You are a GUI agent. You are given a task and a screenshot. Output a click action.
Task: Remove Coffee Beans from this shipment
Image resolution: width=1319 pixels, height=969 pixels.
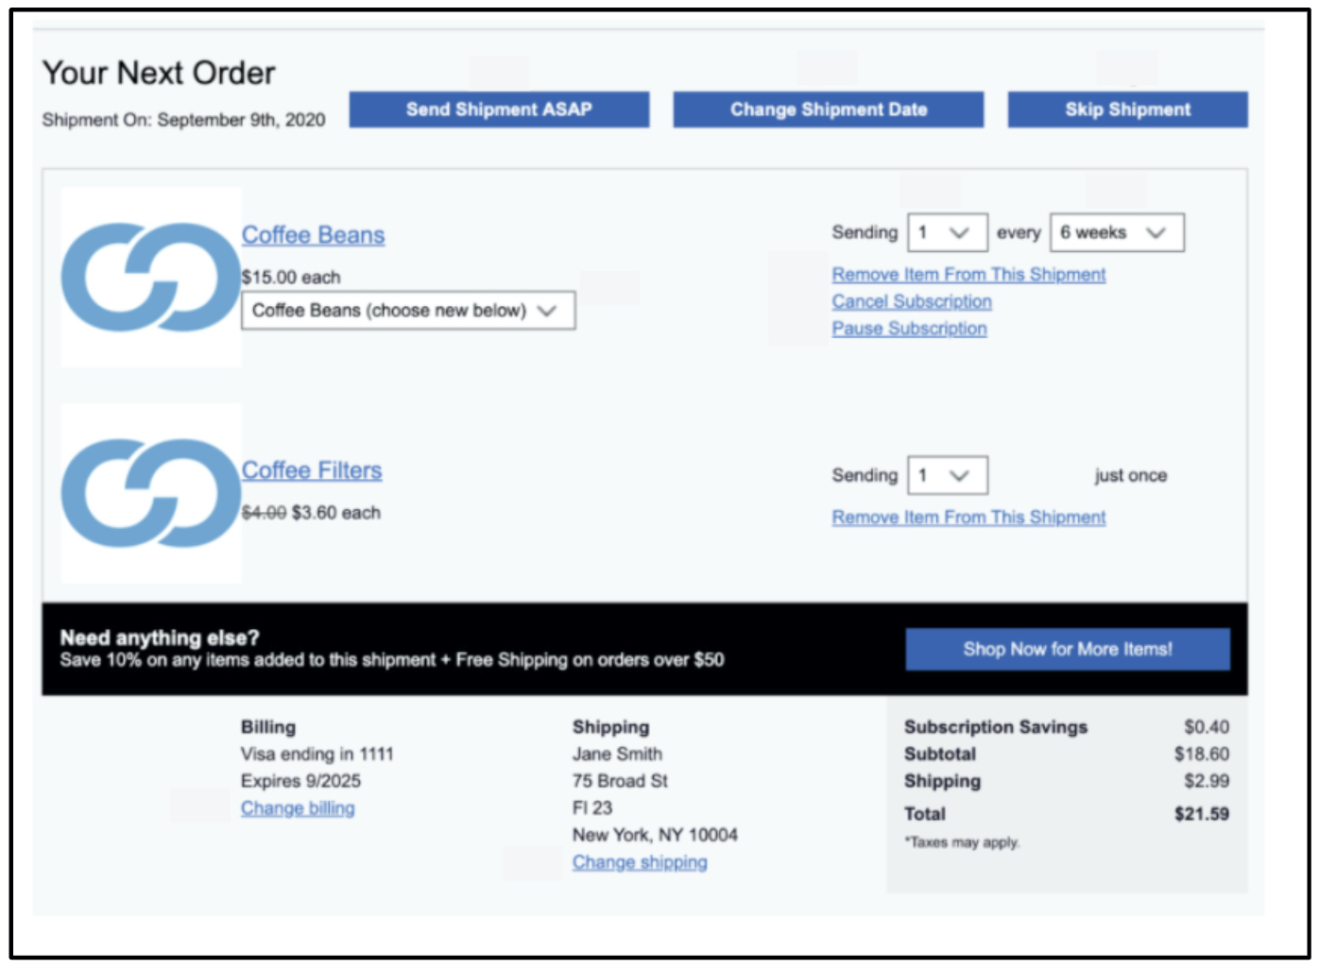pos(968,275)
